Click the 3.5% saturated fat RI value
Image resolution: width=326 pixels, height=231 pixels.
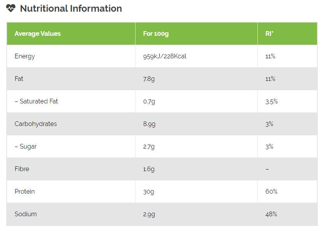tap(271, 101)
